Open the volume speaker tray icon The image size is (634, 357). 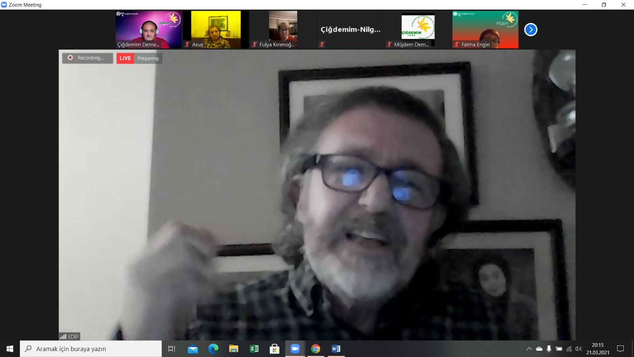tap(579, 349)
